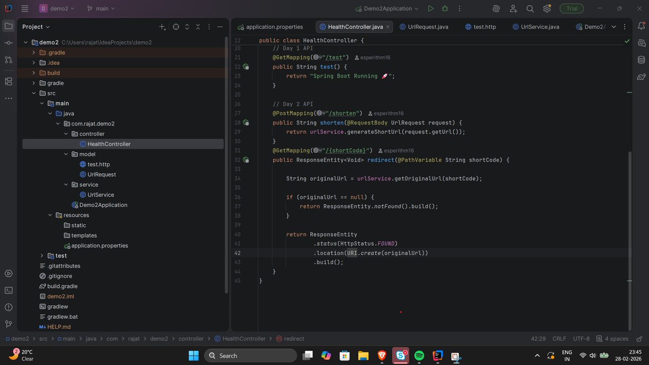The height and width of the screenshot is (365, 649).
Task: Expand the .gradle folder
Action: pyautogui.click(x=34, y=53)
